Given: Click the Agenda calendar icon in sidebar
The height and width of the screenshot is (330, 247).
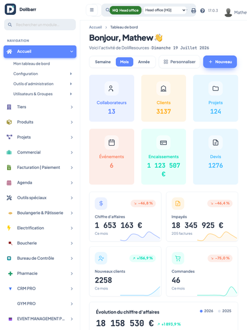Looking at the screenshot, I should click(x=9, y=183).
